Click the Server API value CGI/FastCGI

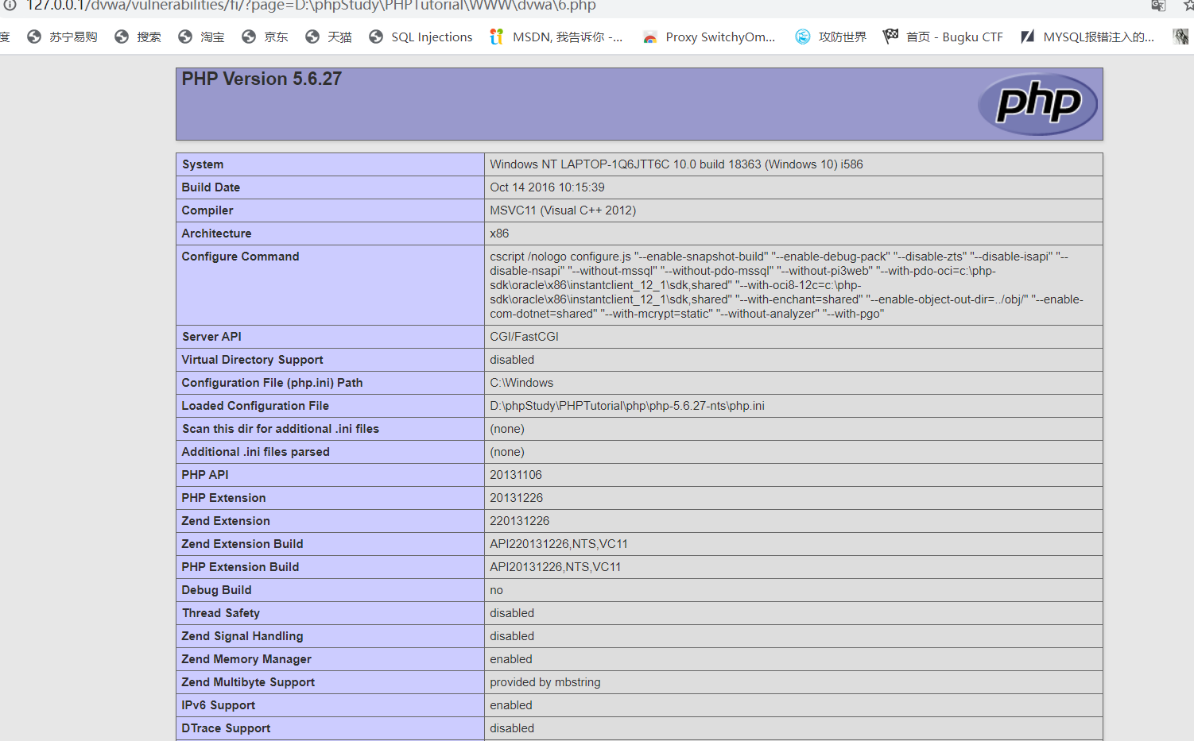point(524,337)
